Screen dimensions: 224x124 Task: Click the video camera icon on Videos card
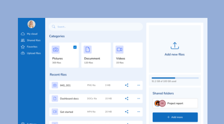tap(120, 50)
